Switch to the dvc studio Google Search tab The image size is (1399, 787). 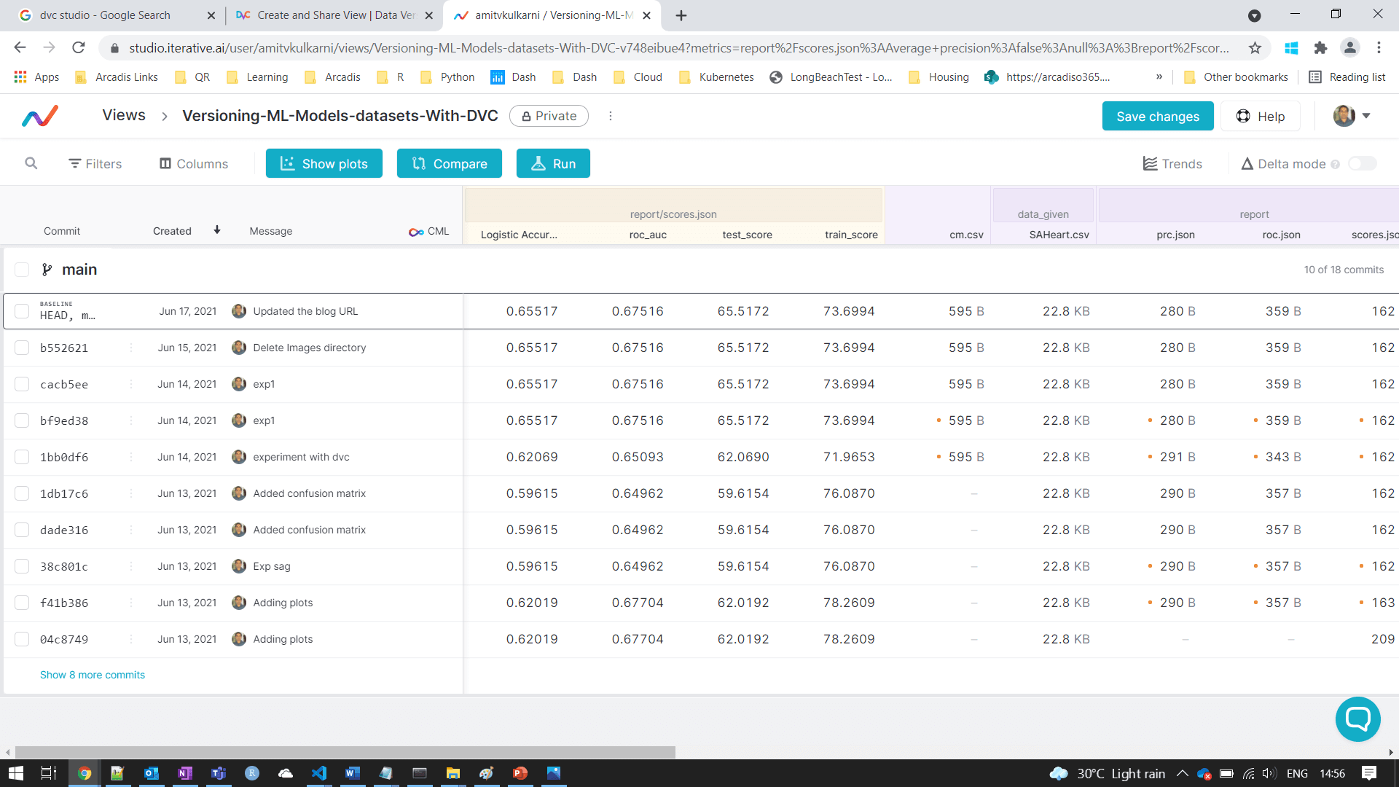(x=106, y=15)
